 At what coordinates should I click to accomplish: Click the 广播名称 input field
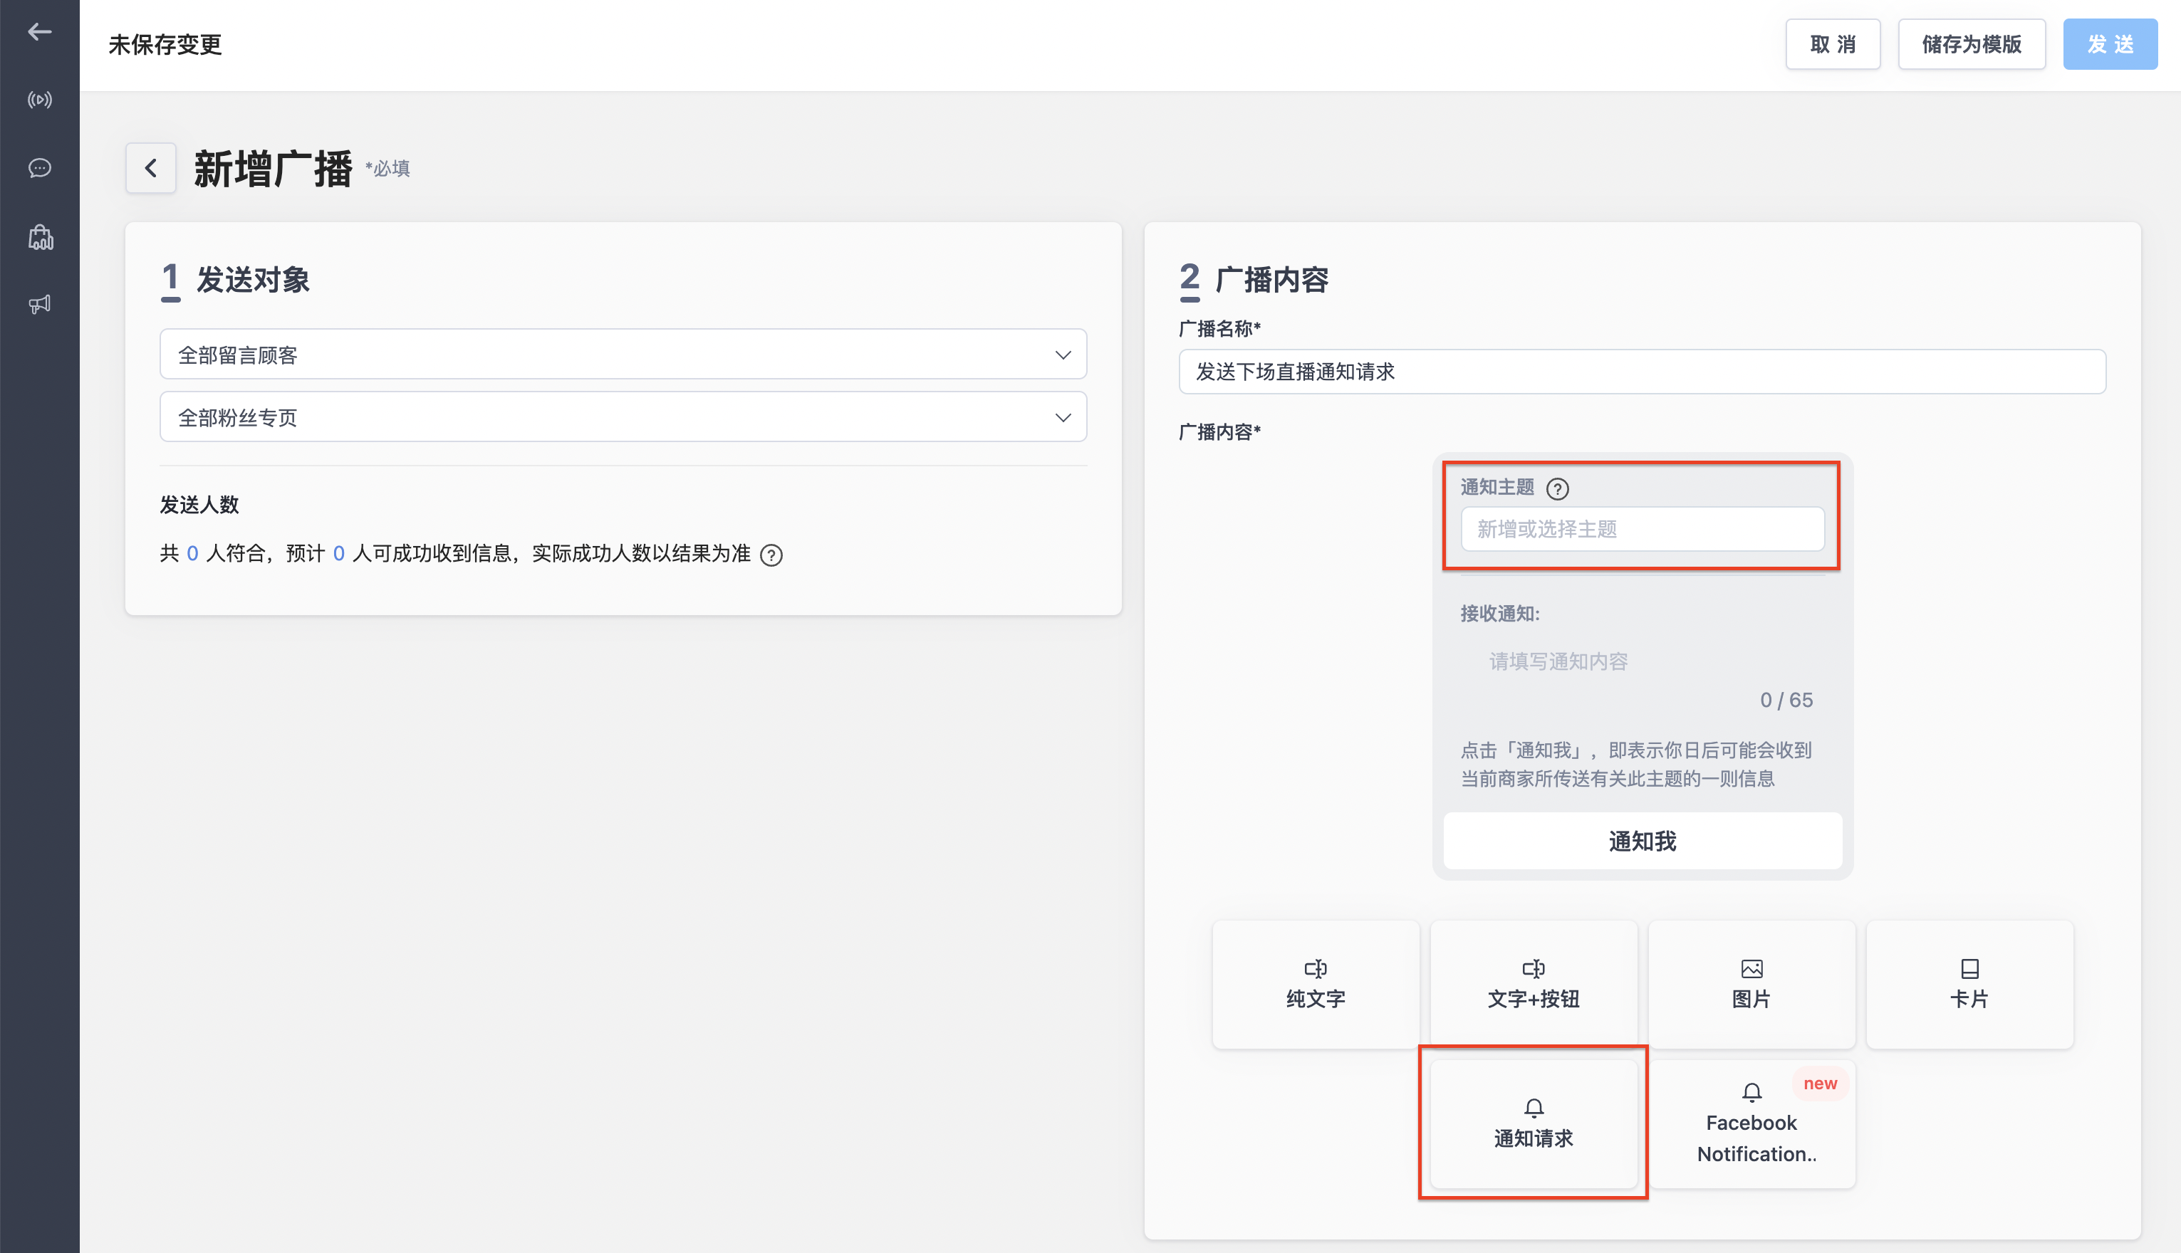tap(1642, 372)
